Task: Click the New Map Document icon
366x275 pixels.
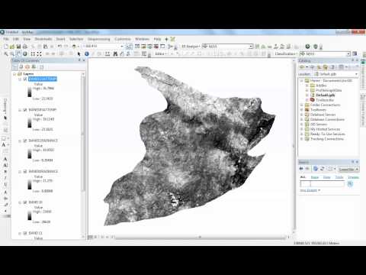Action: (6, 47)
